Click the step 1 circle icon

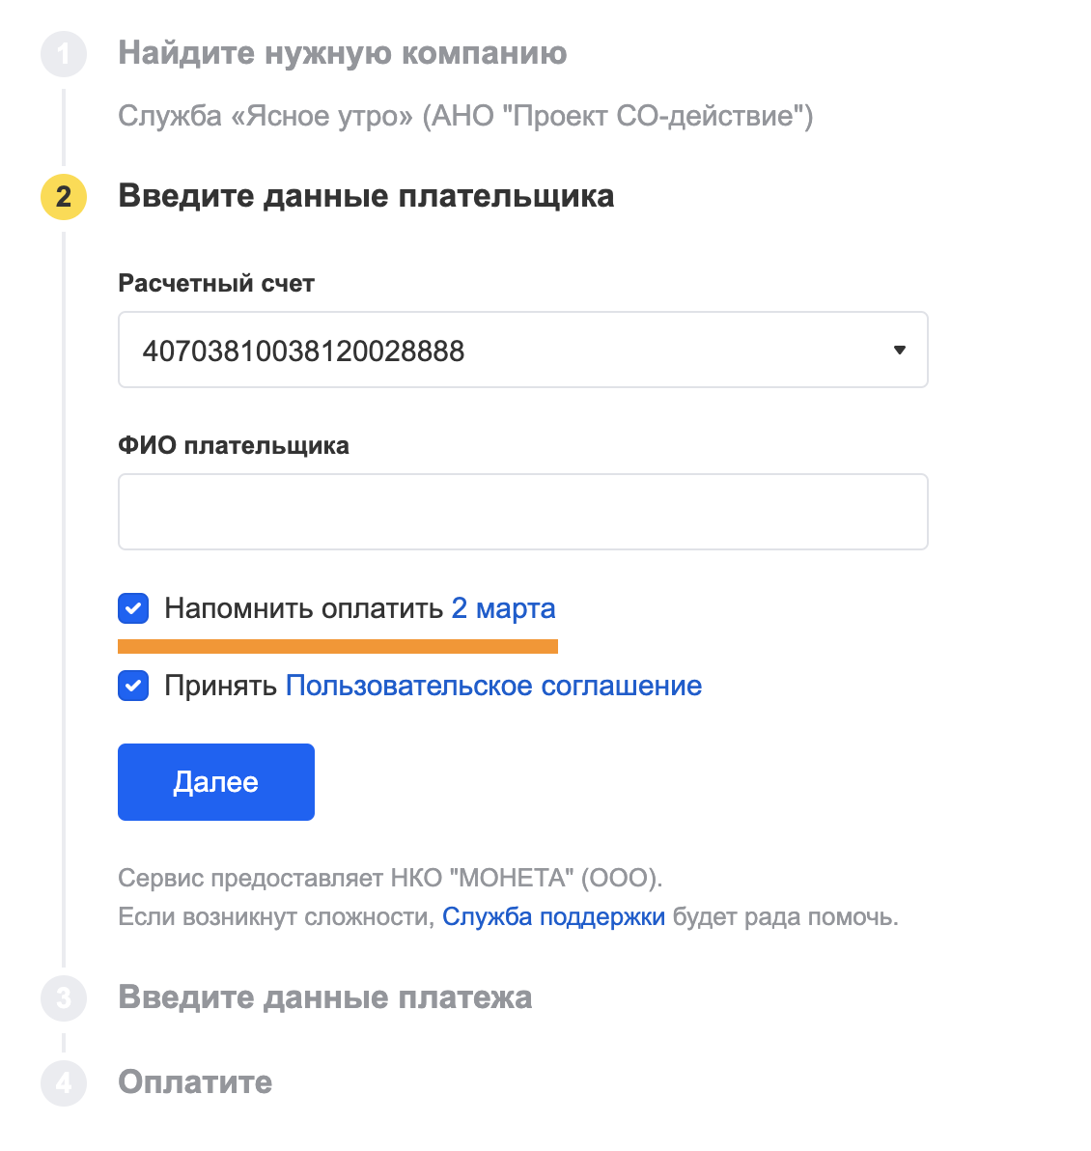pyautogui.click(x=63, y=54)
